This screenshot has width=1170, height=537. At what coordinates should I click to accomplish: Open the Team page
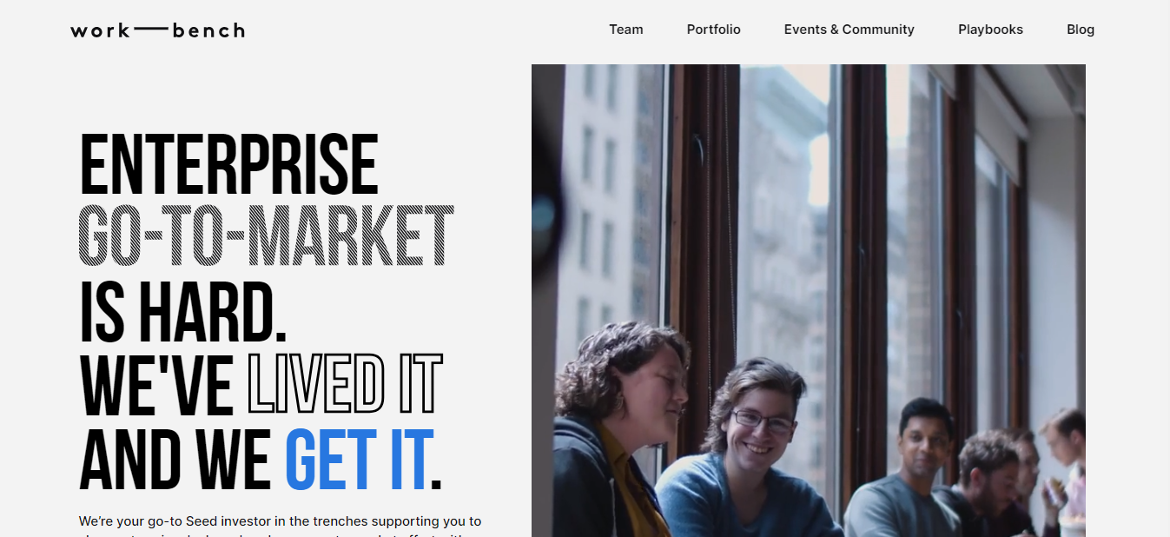[x=626, y=30]
